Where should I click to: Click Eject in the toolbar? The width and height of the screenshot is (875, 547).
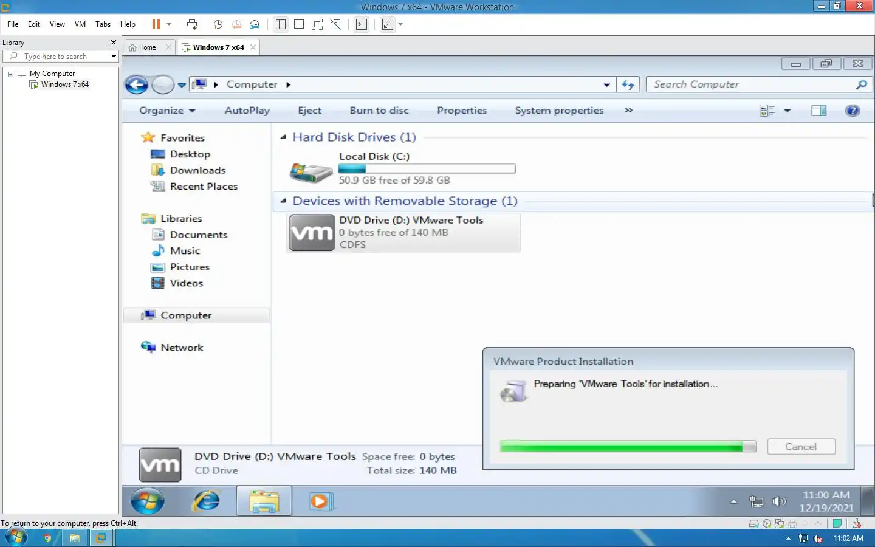pos(309,111)
